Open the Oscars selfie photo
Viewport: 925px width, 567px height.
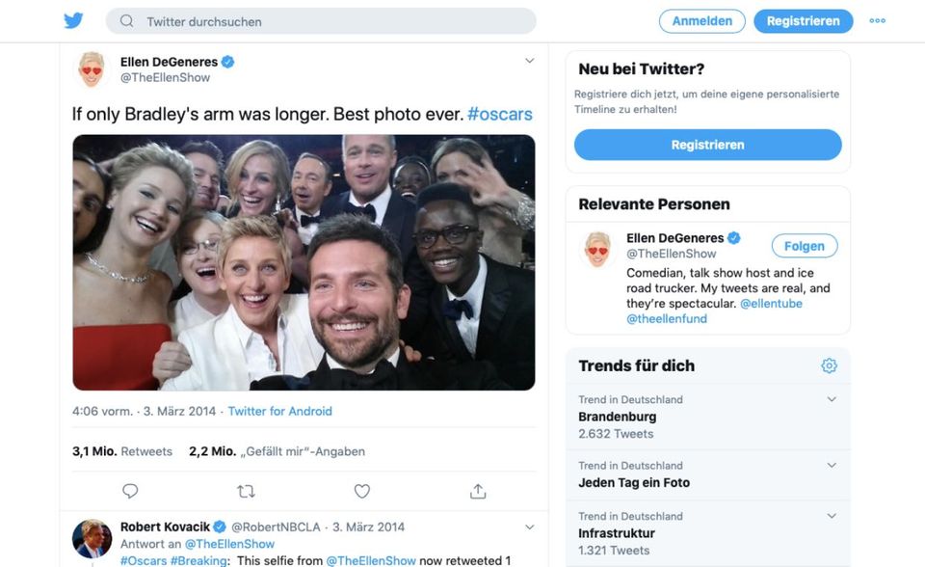[304, 262]
